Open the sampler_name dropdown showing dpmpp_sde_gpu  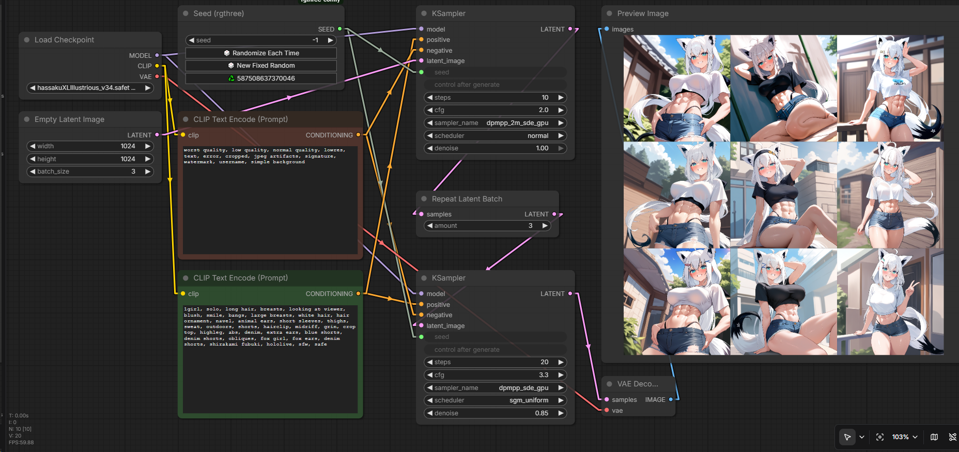[496, 388]
